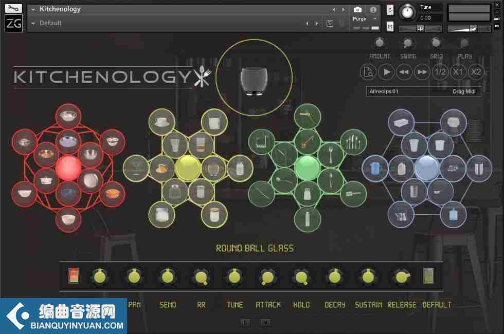This screenshot has height=334, width=504.
Task: Adjust the PLAY knob
Action: [x=464, y=43]
